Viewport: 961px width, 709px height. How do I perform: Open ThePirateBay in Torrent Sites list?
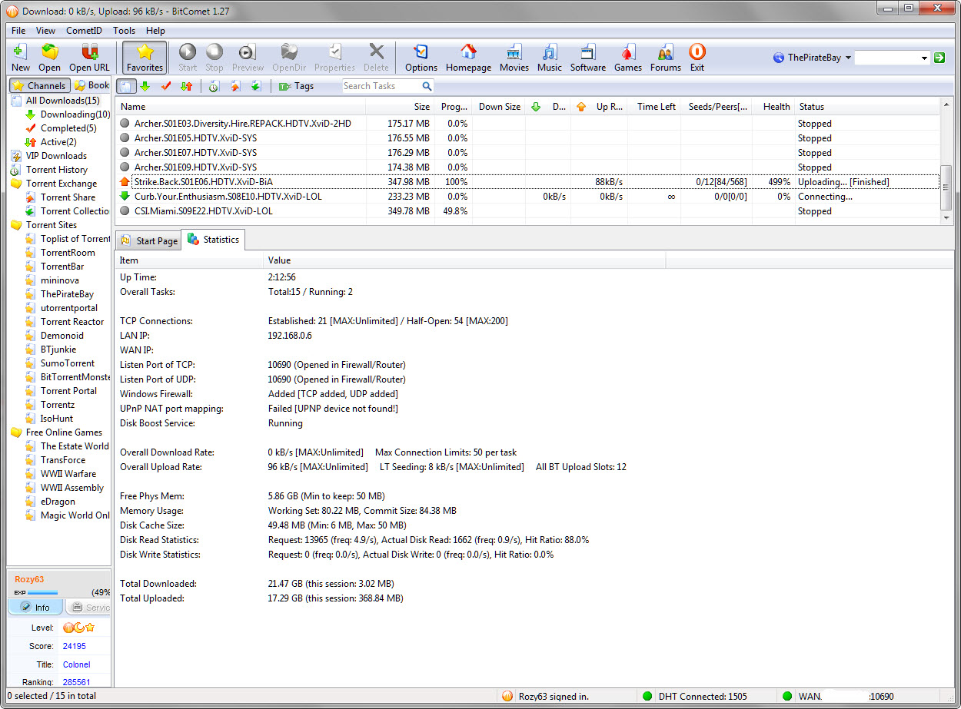point(59,294)
